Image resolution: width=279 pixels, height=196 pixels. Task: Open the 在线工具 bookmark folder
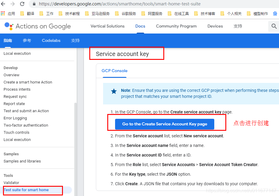[178, 13]
